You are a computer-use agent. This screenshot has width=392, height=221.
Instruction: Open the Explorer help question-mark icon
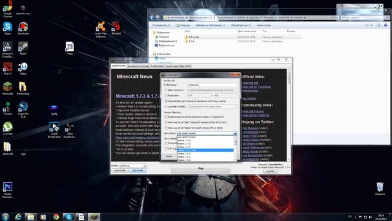pyautogui.click(x=386, y=25)
